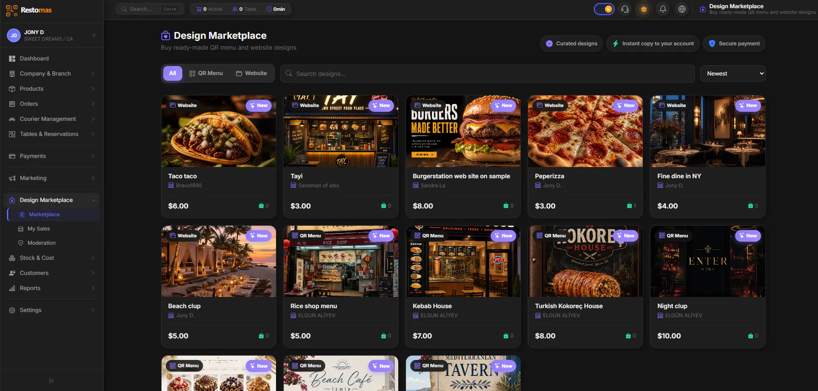Click the 0min clock indicator

(x=276, y=9)
